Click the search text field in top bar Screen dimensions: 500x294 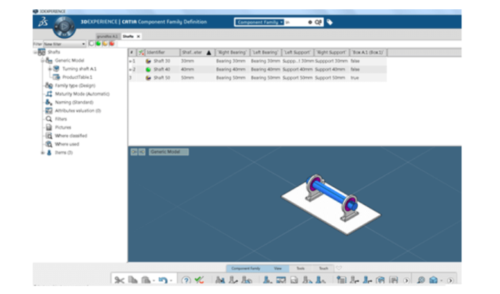coord(295,22)
